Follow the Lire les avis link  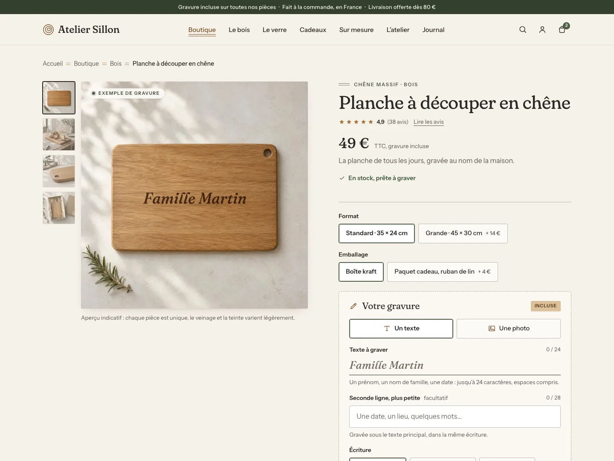tap(429, 122)
